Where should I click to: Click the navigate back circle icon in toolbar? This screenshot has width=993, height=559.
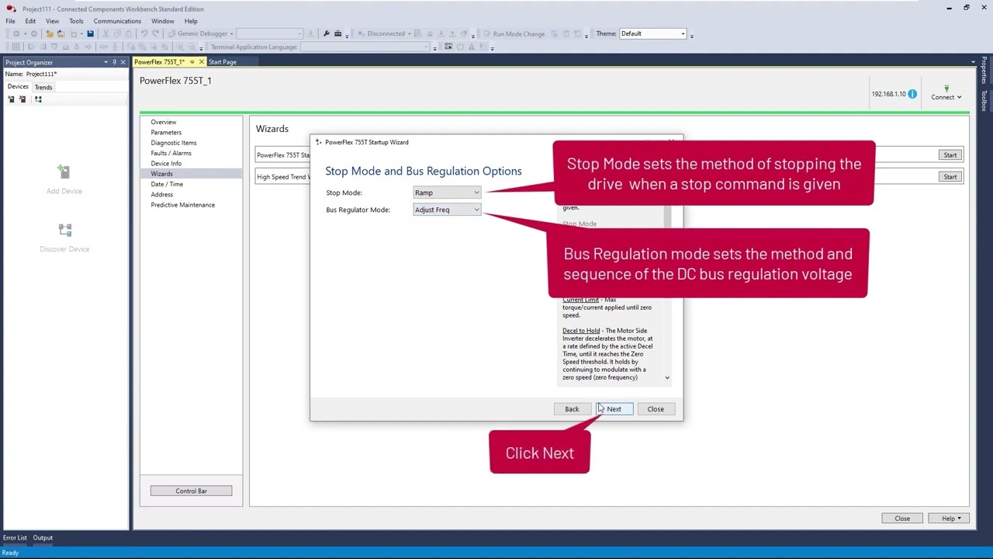[16, 33]
